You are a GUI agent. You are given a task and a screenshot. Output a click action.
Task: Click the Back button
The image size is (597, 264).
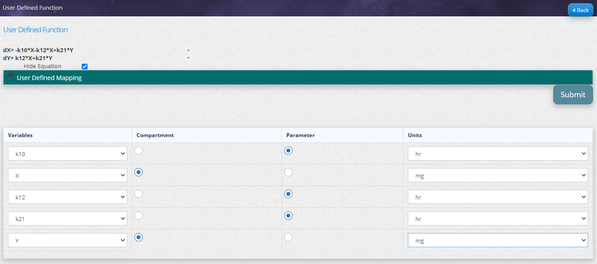pyautogui.click(x=580, y=10)
